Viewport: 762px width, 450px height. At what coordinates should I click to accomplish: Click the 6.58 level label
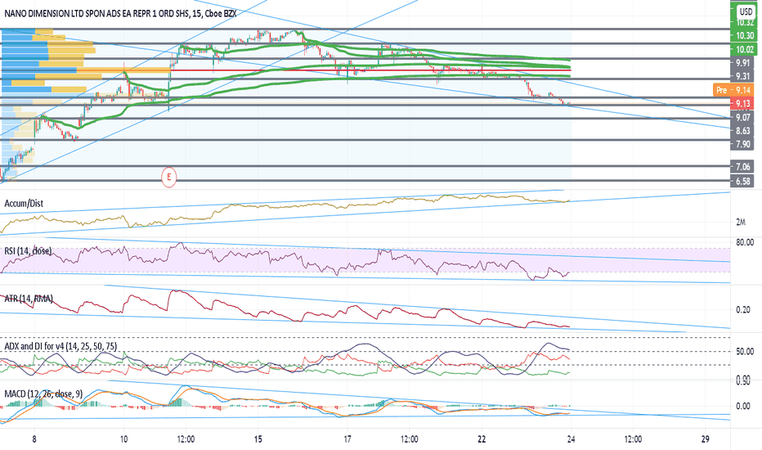coord(742,182)
